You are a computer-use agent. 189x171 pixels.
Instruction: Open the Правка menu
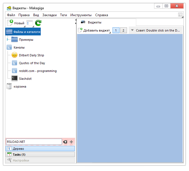24,15
